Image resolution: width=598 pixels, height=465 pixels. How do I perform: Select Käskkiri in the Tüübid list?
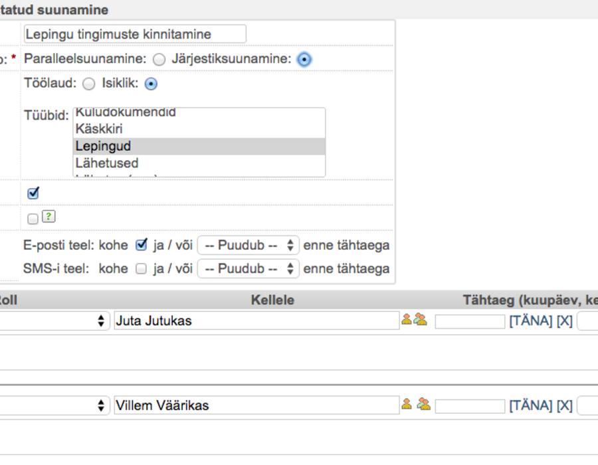(x=199, y=130)
